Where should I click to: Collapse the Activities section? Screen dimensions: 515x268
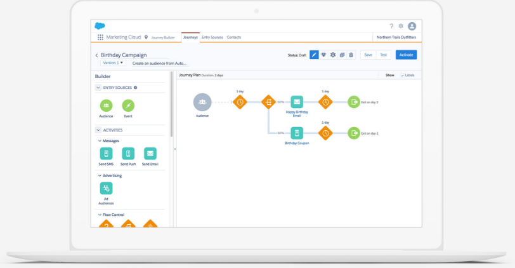point(98,130)
